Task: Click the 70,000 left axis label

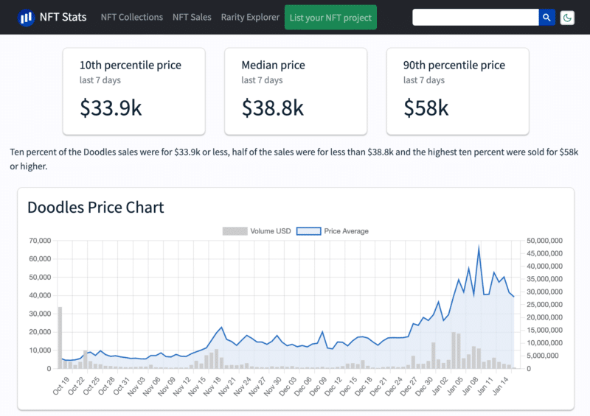Action: tap(40, 241)
